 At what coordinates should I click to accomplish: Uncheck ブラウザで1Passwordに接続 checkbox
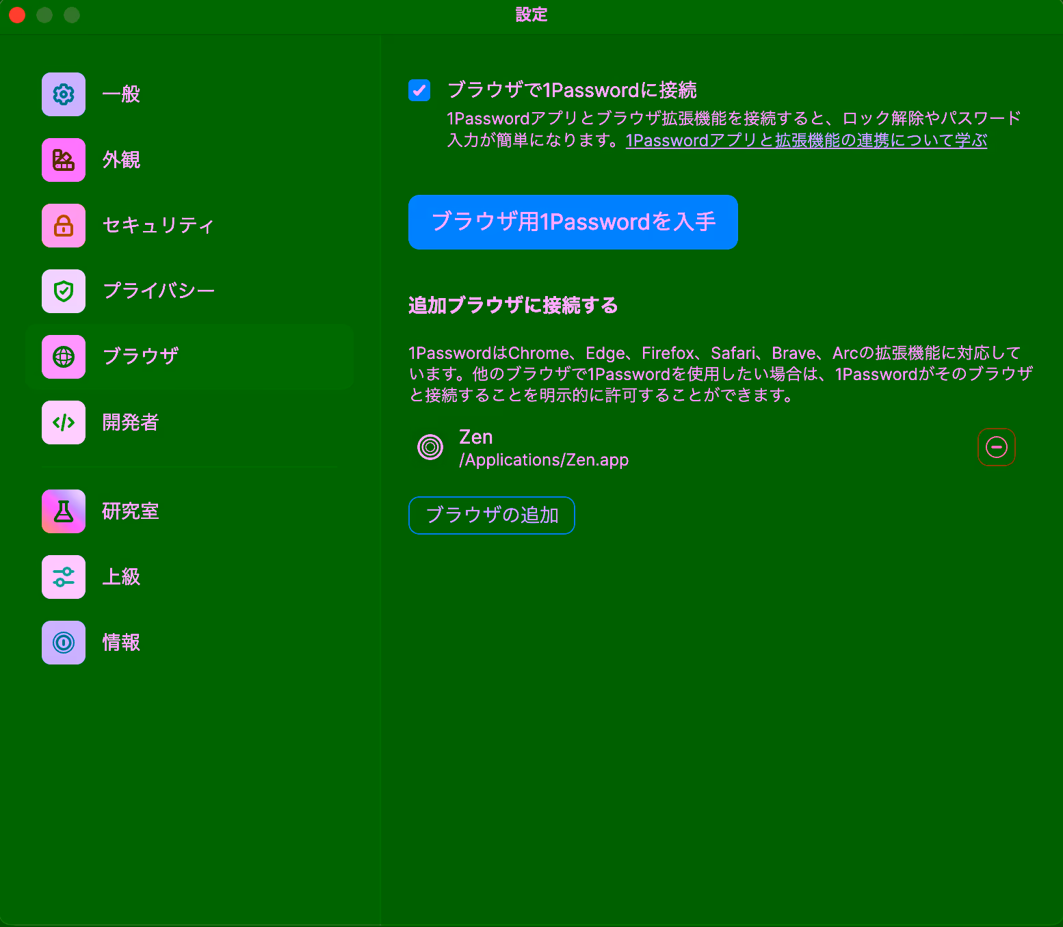419,90
